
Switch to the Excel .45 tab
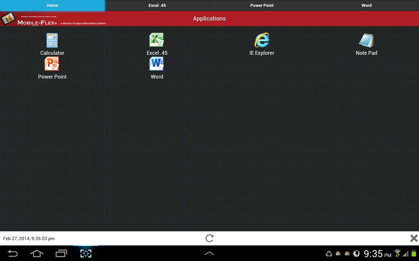pos(157,6)
